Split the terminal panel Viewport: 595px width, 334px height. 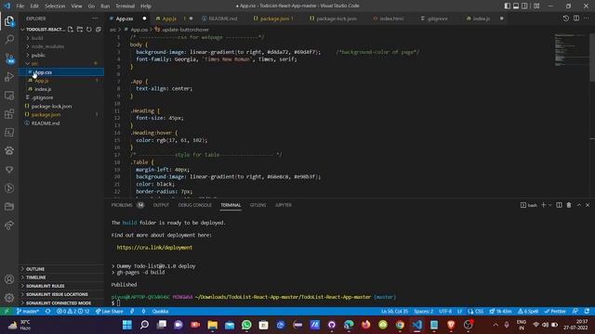click(x=559, y=205)
